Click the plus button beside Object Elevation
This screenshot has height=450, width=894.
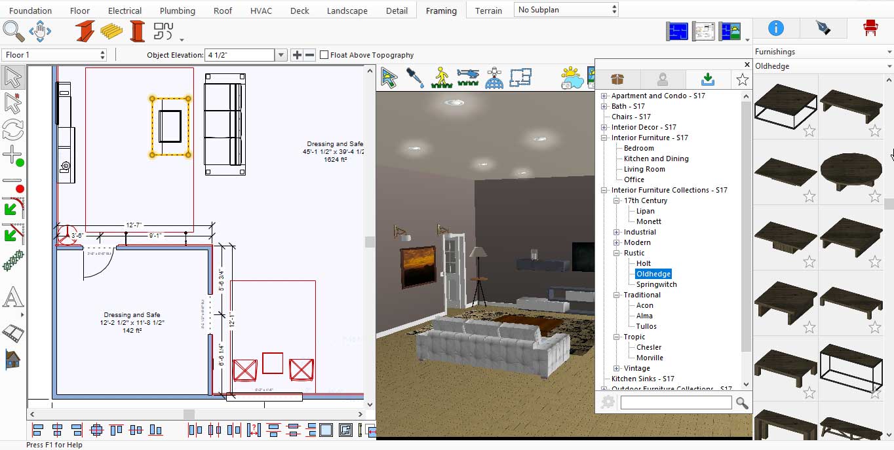click(297, 55)
